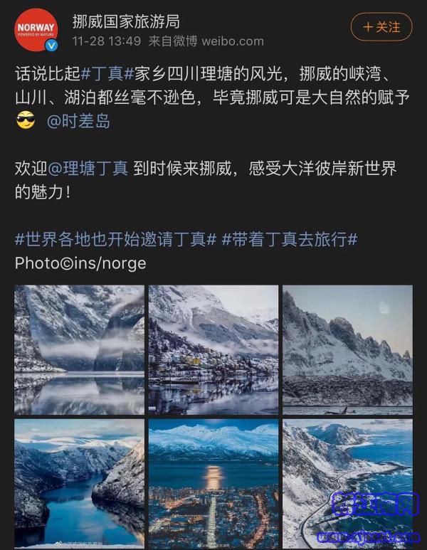Open the @时差岛 mention

coord(78,121)
